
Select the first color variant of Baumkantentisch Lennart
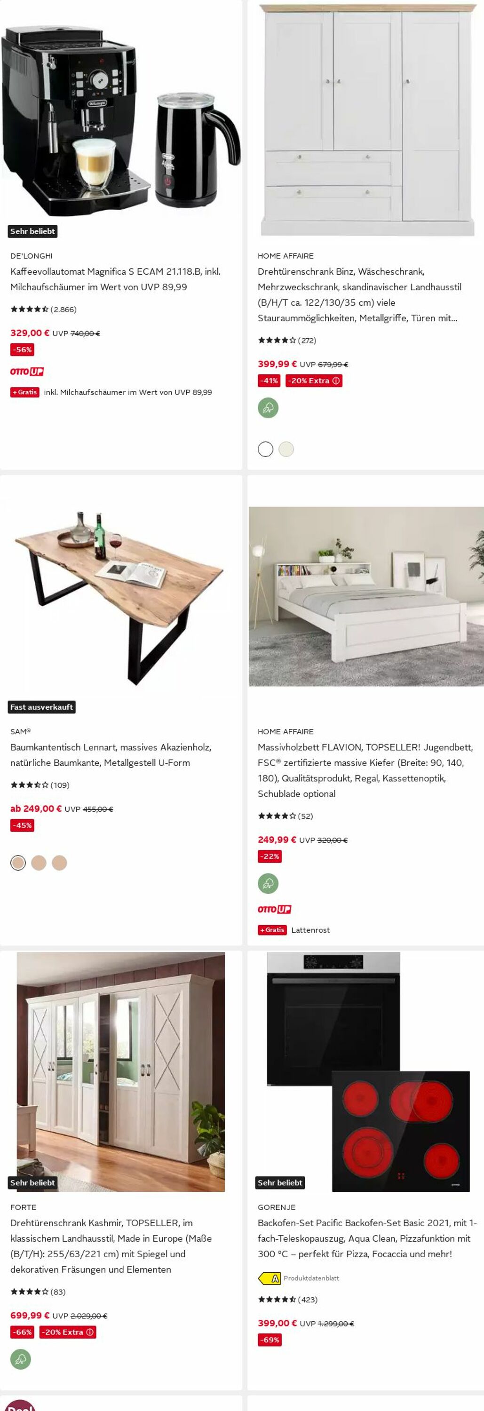18,863
